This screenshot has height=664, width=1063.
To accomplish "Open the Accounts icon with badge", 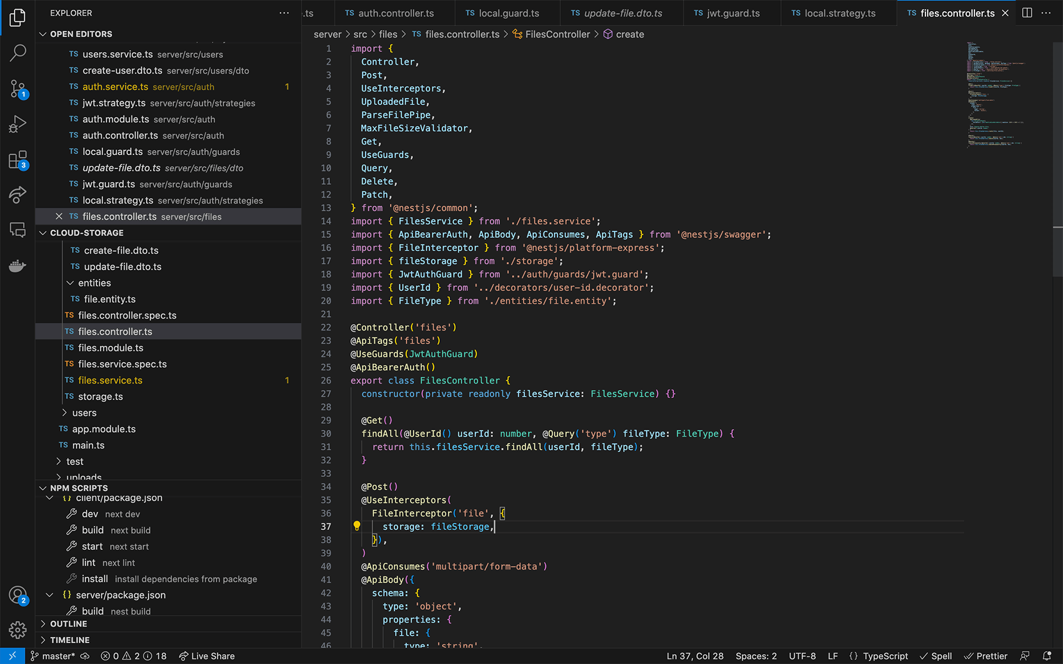I will pos(18,595).
